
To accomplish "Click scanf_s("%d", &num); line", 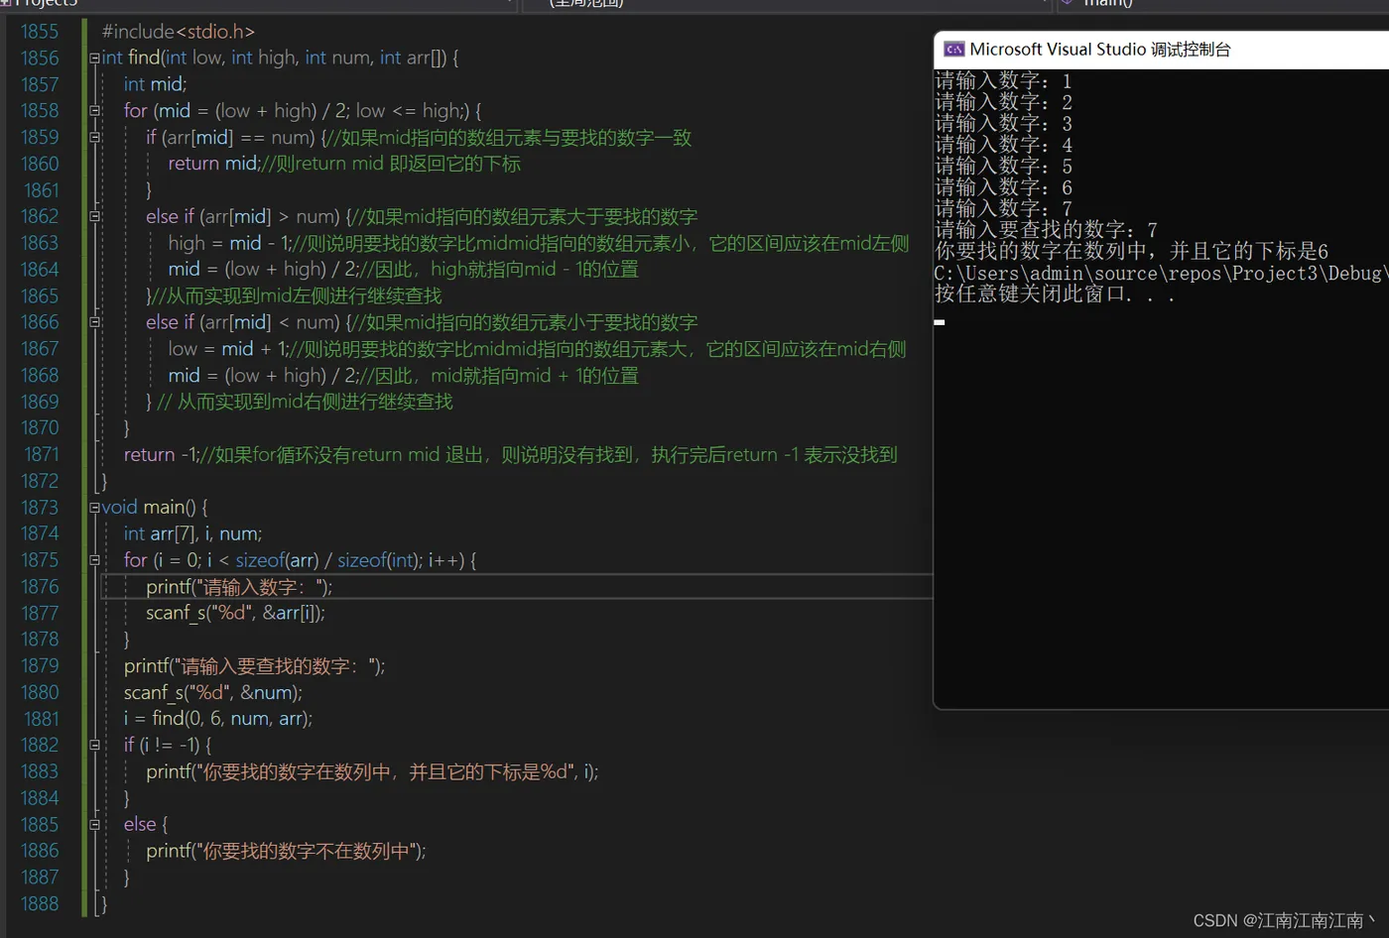I will 213,693.
